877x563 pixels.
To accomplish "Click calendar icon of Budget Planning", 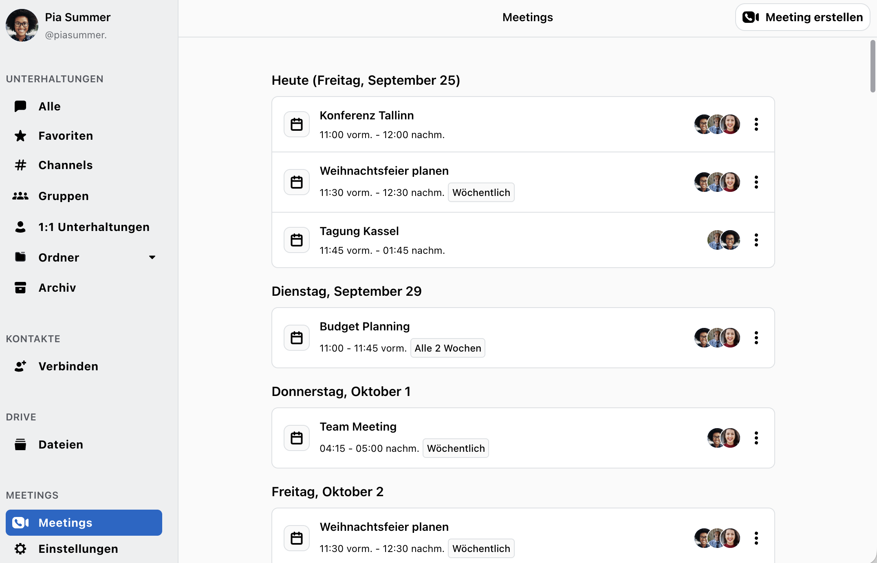I will click(297, 338).
